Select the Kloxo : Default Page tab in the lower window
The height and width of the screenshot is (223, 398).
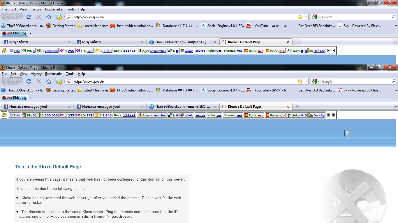click(x=256, y=107)
